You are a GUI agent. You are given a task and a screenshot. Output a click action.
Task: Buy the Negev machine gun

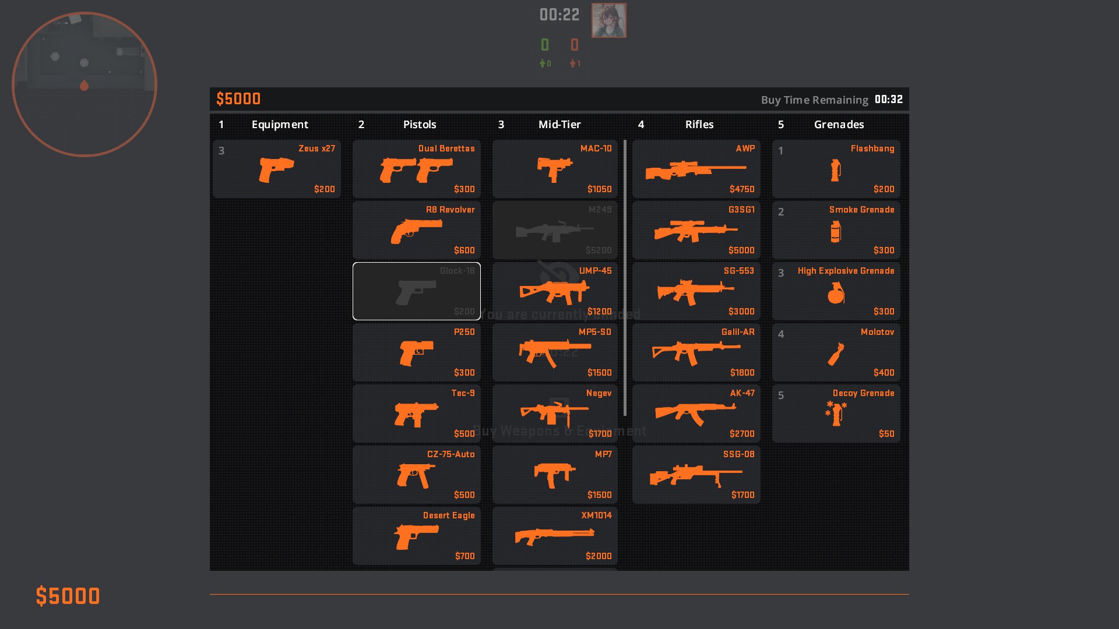click(x=555, y=414)
